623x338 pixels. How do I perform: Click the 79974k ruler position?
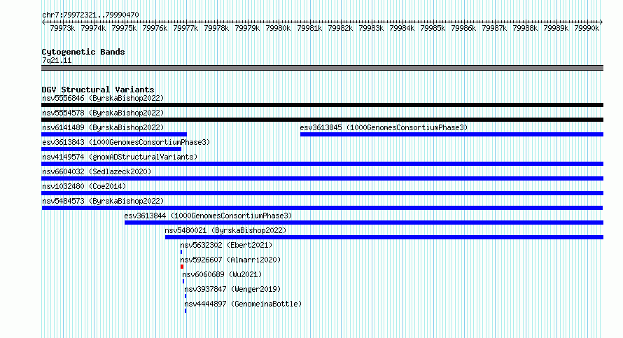[93, 28]
